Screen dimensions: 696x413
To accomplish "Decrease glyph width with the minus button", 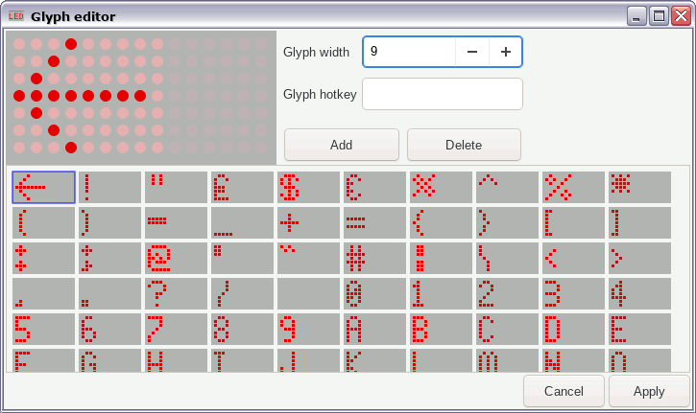I will point(472,52).
